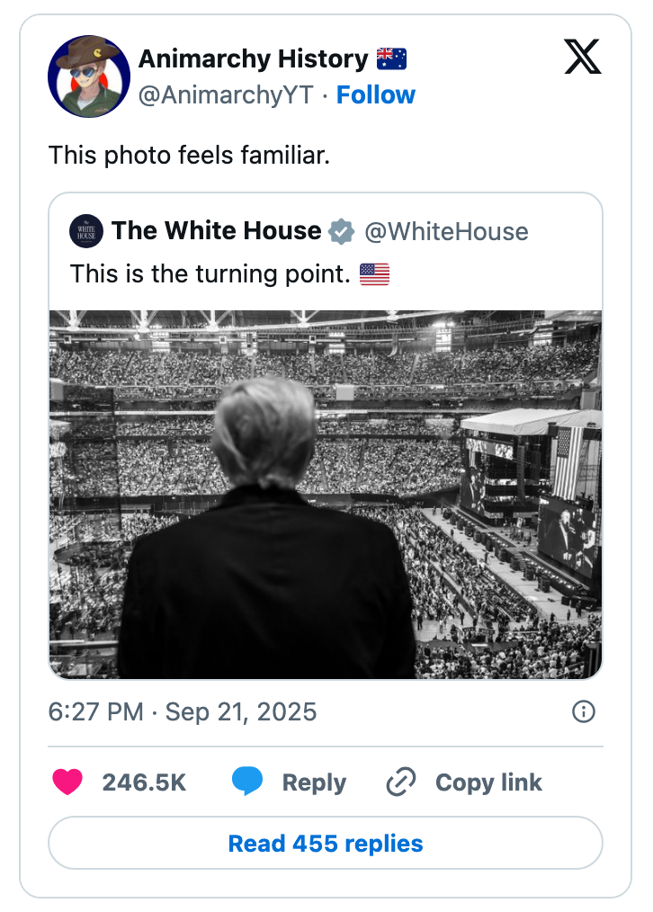The image size is (653, 912).
Task: Open Animarchy History profile avatar
Action: coord(89,76)
